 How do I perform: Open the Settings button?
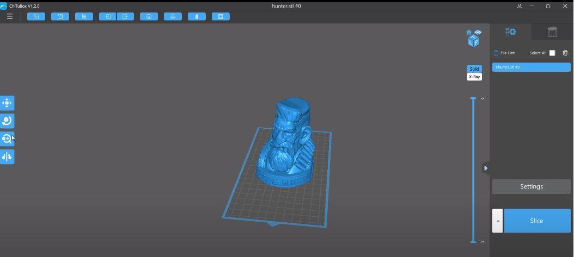coord(531,186)
